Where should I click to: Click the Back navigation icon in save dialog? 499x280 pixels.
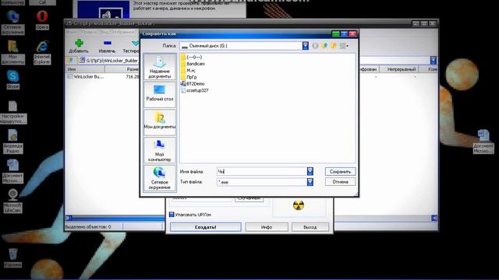(x=315, y=46)
